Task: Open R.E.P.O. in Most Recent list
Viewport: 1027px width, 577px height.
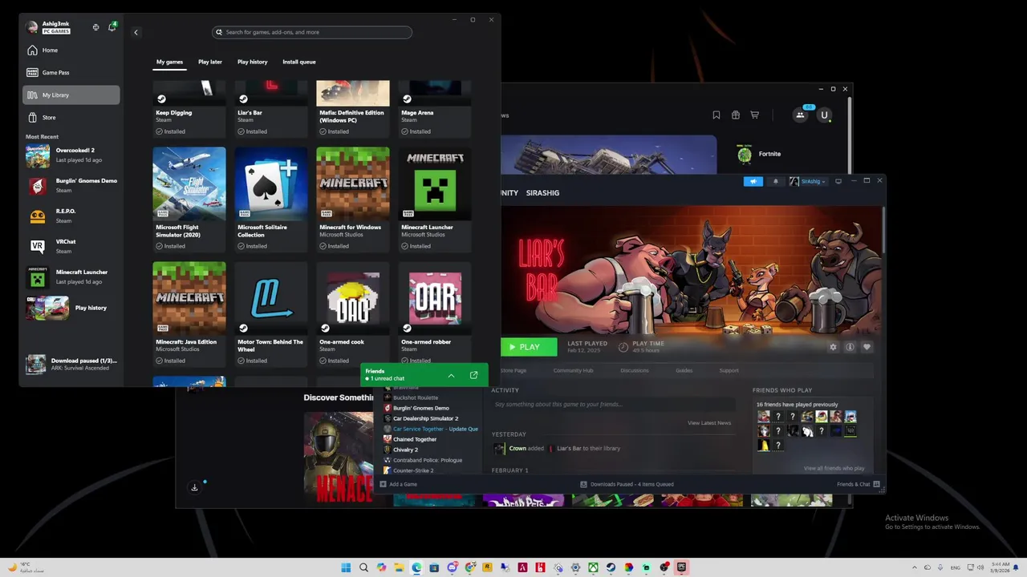Action: coord(71,216)
